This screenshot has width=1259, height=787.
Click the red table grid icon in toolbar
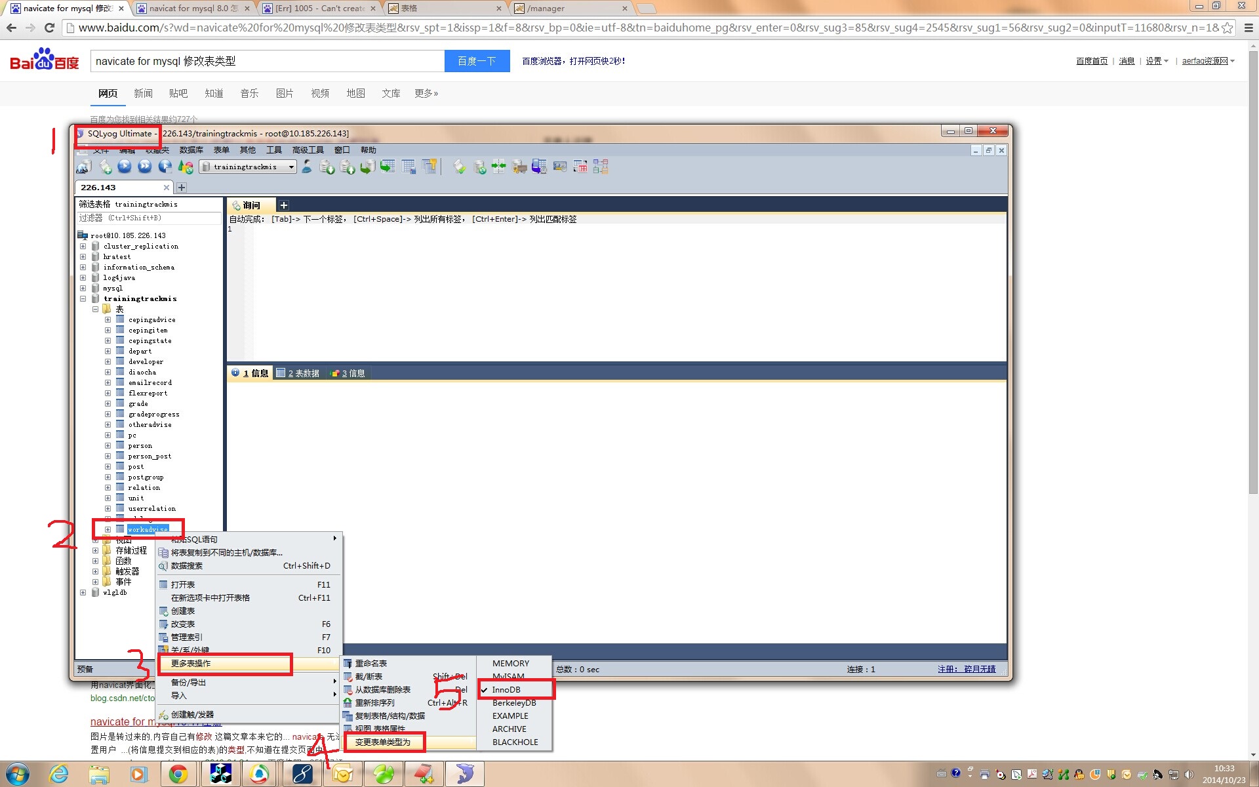580,167
